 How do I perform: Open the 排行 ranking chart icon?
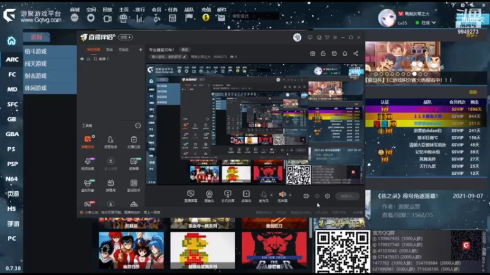pos(140,19)
